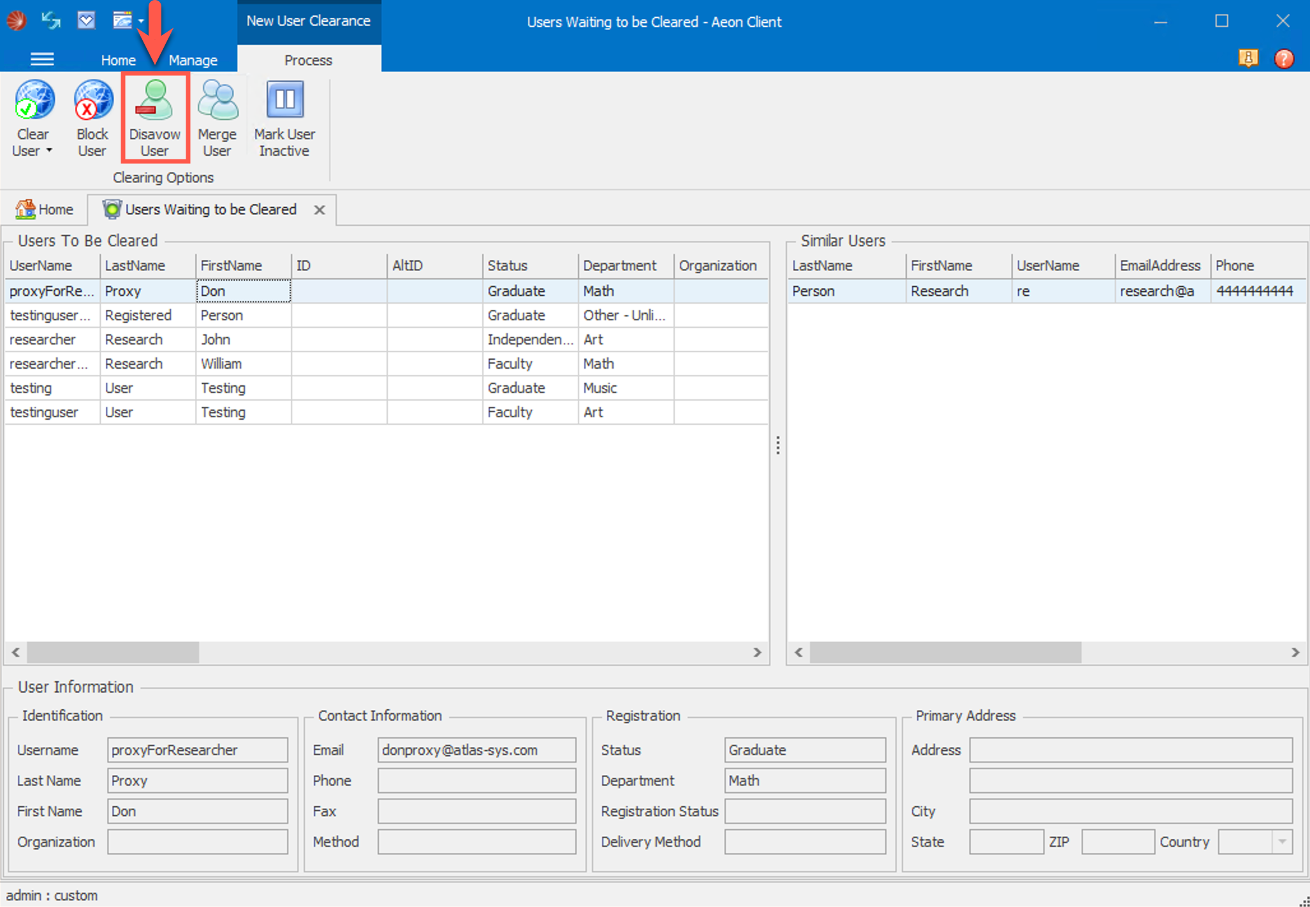
Task: Click the Block User icon
Action: click(93, 100)
